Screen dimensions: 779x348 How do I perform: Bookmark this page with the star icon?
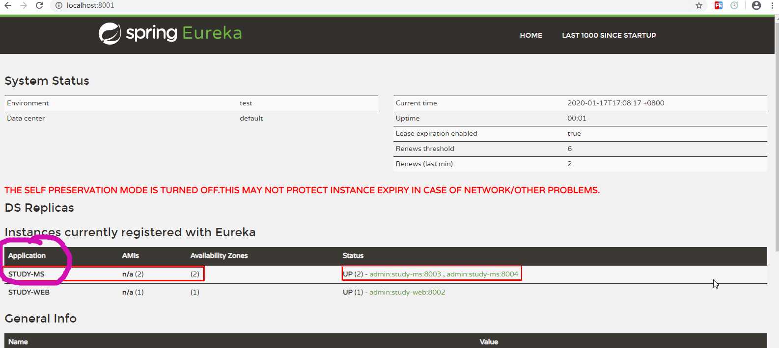pyautogui.click(x=699, y=5)
